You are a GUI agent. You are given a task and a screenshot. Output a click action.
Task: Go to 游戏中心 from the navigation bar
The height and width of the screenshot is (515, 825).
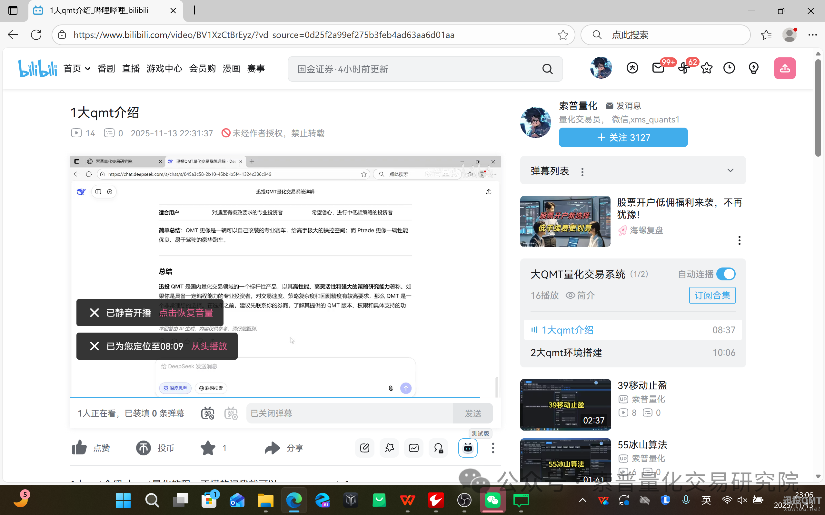click(164, 68)
